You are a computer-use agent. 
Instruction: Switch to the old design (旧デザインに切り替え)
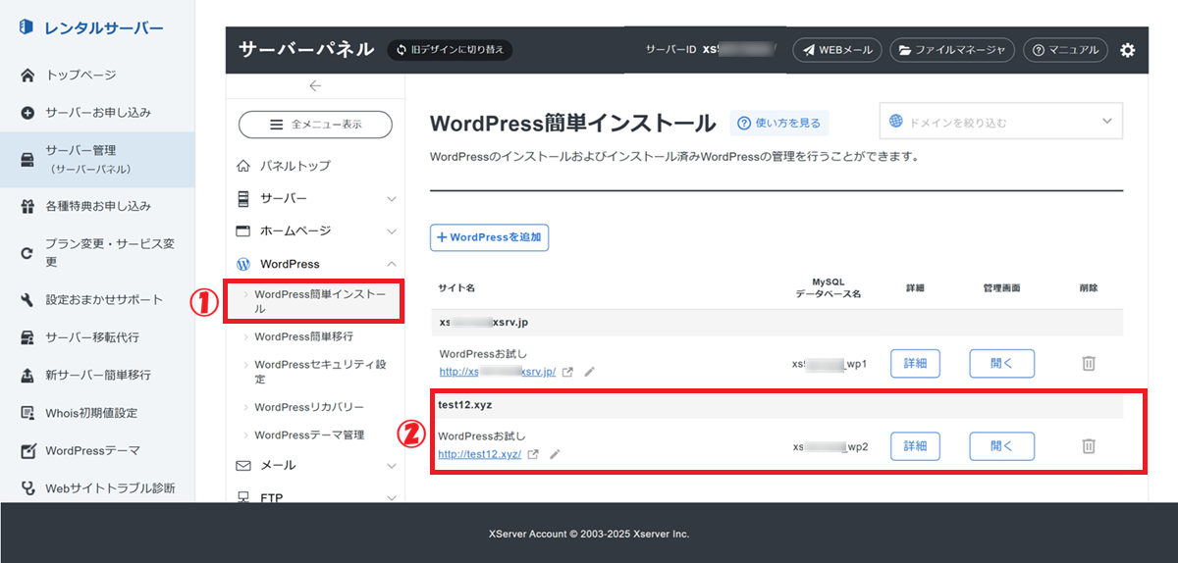pos(450,50)
